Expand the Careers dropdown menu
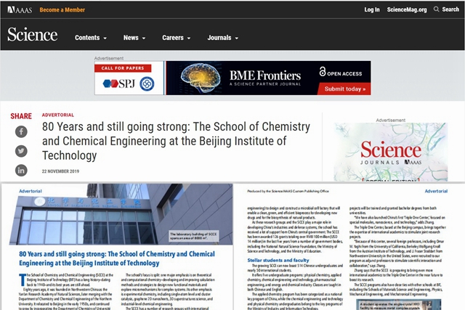The height and width of the screenshot is (310, 465). (177, 38)
